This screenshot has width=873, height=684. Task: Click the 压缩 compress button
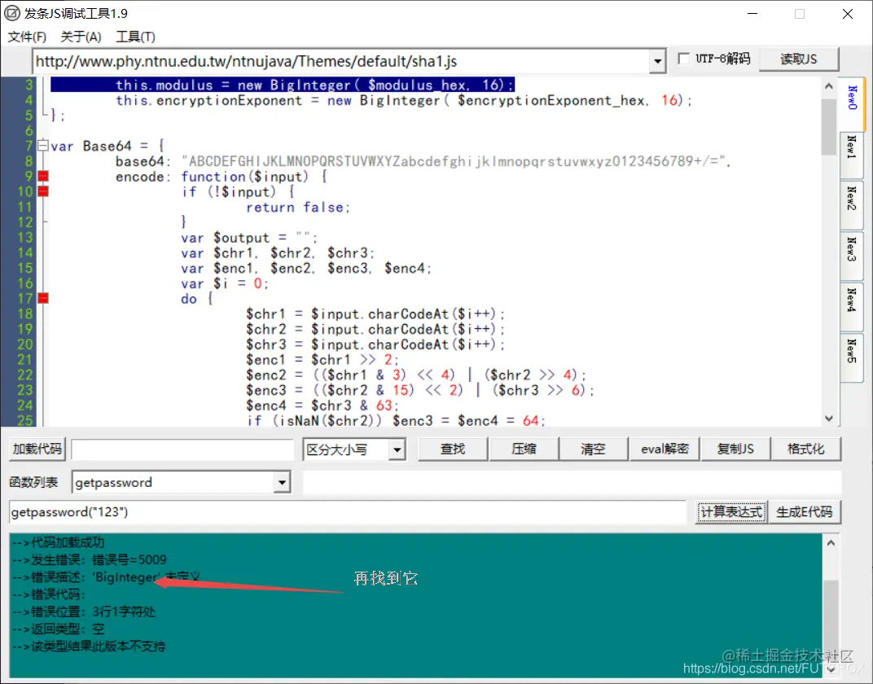coord(524,449)
